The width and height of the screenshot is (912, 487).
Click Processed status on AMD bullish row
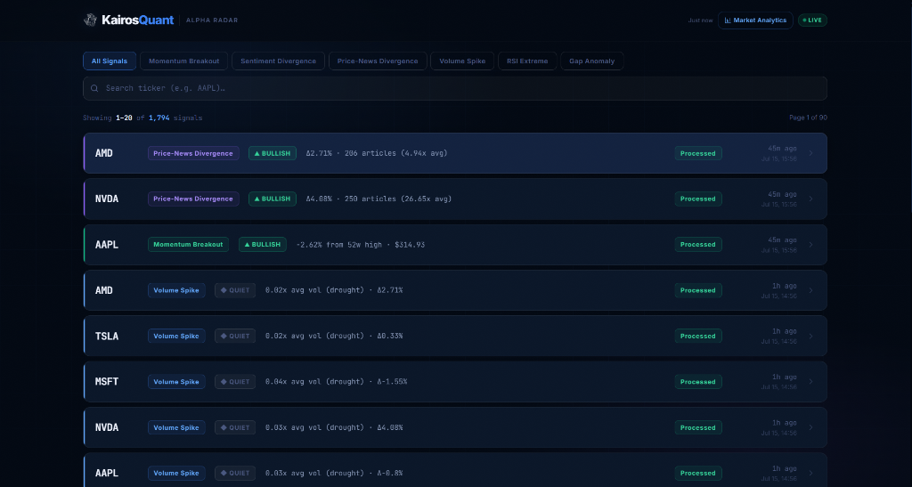(698, 153)
